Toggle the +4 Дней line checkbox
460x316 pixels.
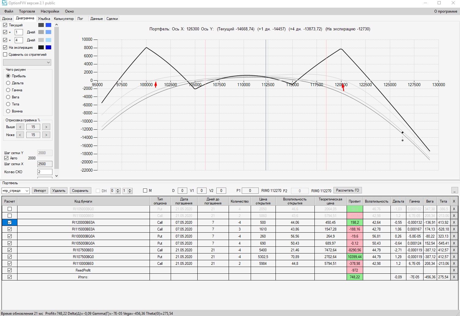tap(5, 40)
